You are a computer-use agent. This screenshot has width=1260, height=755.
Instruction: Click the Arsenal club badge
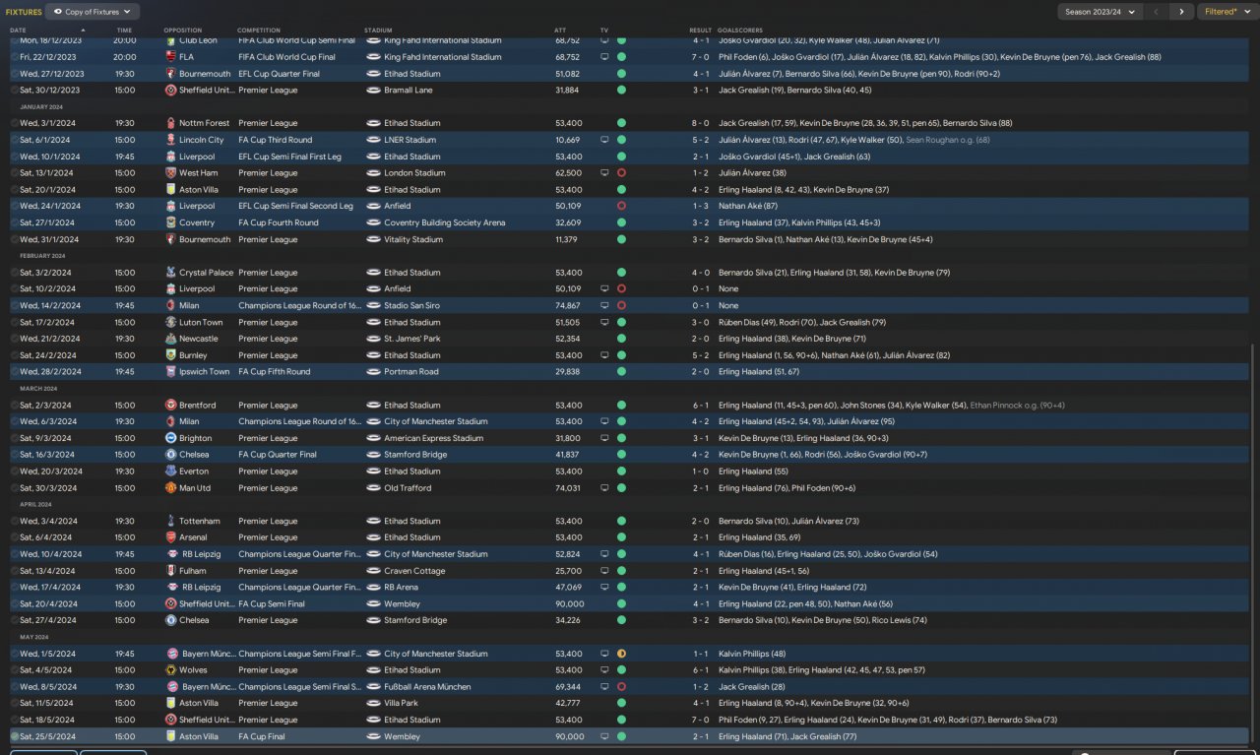[x=171, y=537]
